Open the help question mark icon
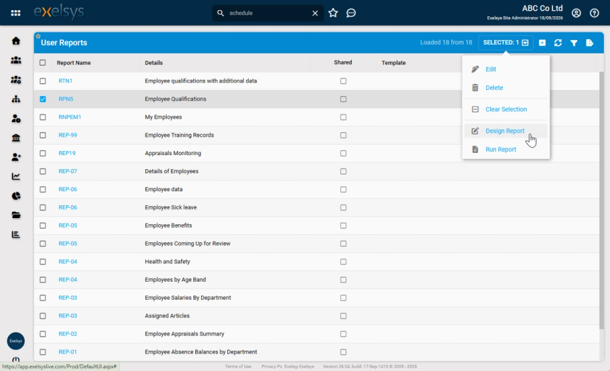The image size is (610, 371). pos(594,13)
